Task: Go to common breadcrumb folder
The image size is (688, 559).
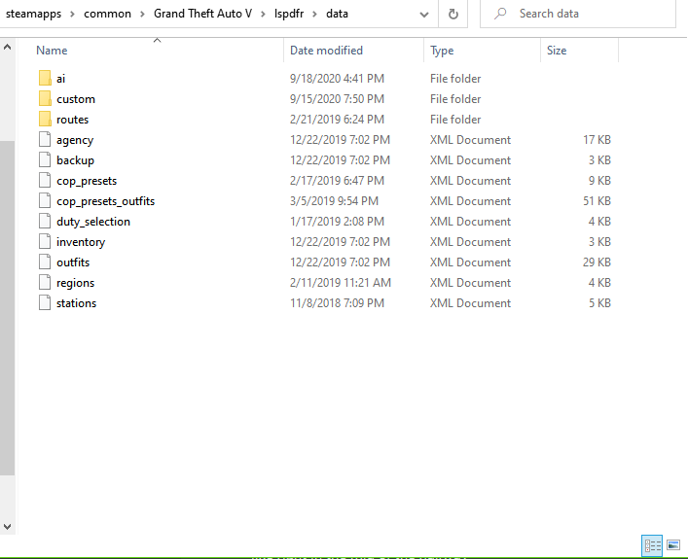Action: [107, 14]
